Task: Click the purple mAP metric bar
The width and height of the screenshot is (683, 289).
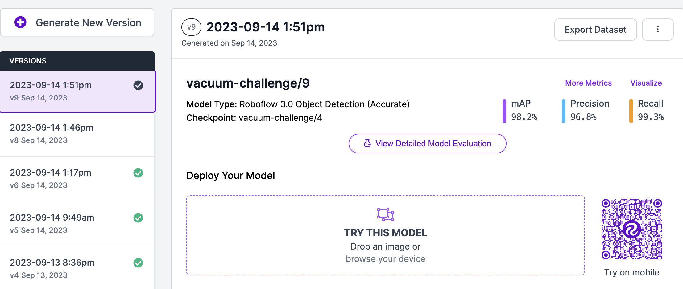Action: pos(504,111)
